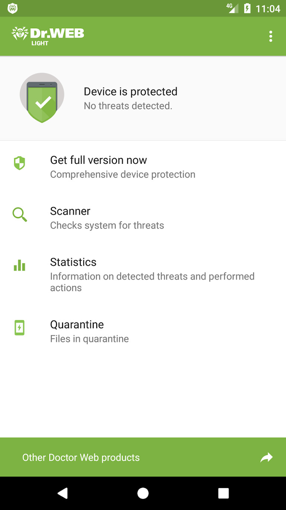Open the three-dot overflow menu
Screen dimensions: 286x510
(270, 36)
